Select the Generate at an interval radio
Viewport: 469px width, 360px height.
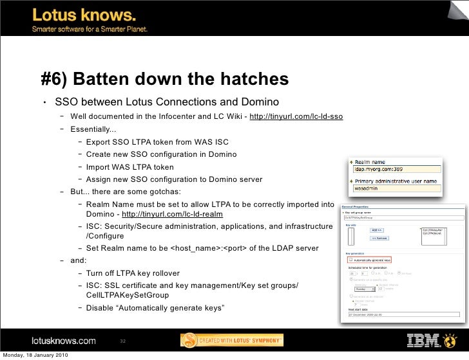(x=351, y=296)
